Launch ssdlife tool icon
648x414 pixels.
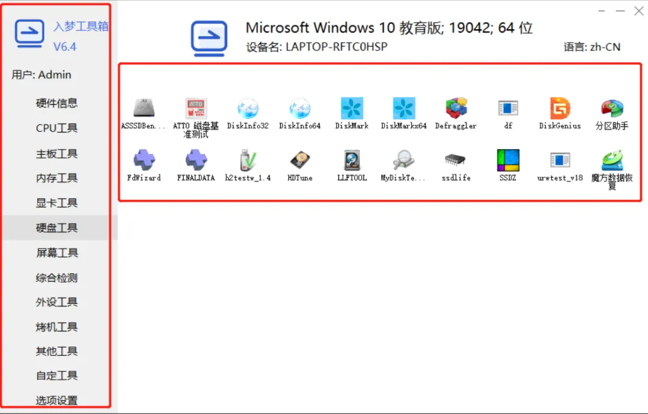point(456,160)
